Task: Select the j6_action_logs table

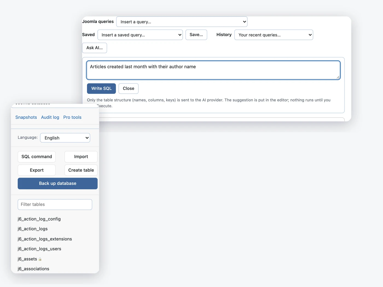Action: [x=33, y=229]
